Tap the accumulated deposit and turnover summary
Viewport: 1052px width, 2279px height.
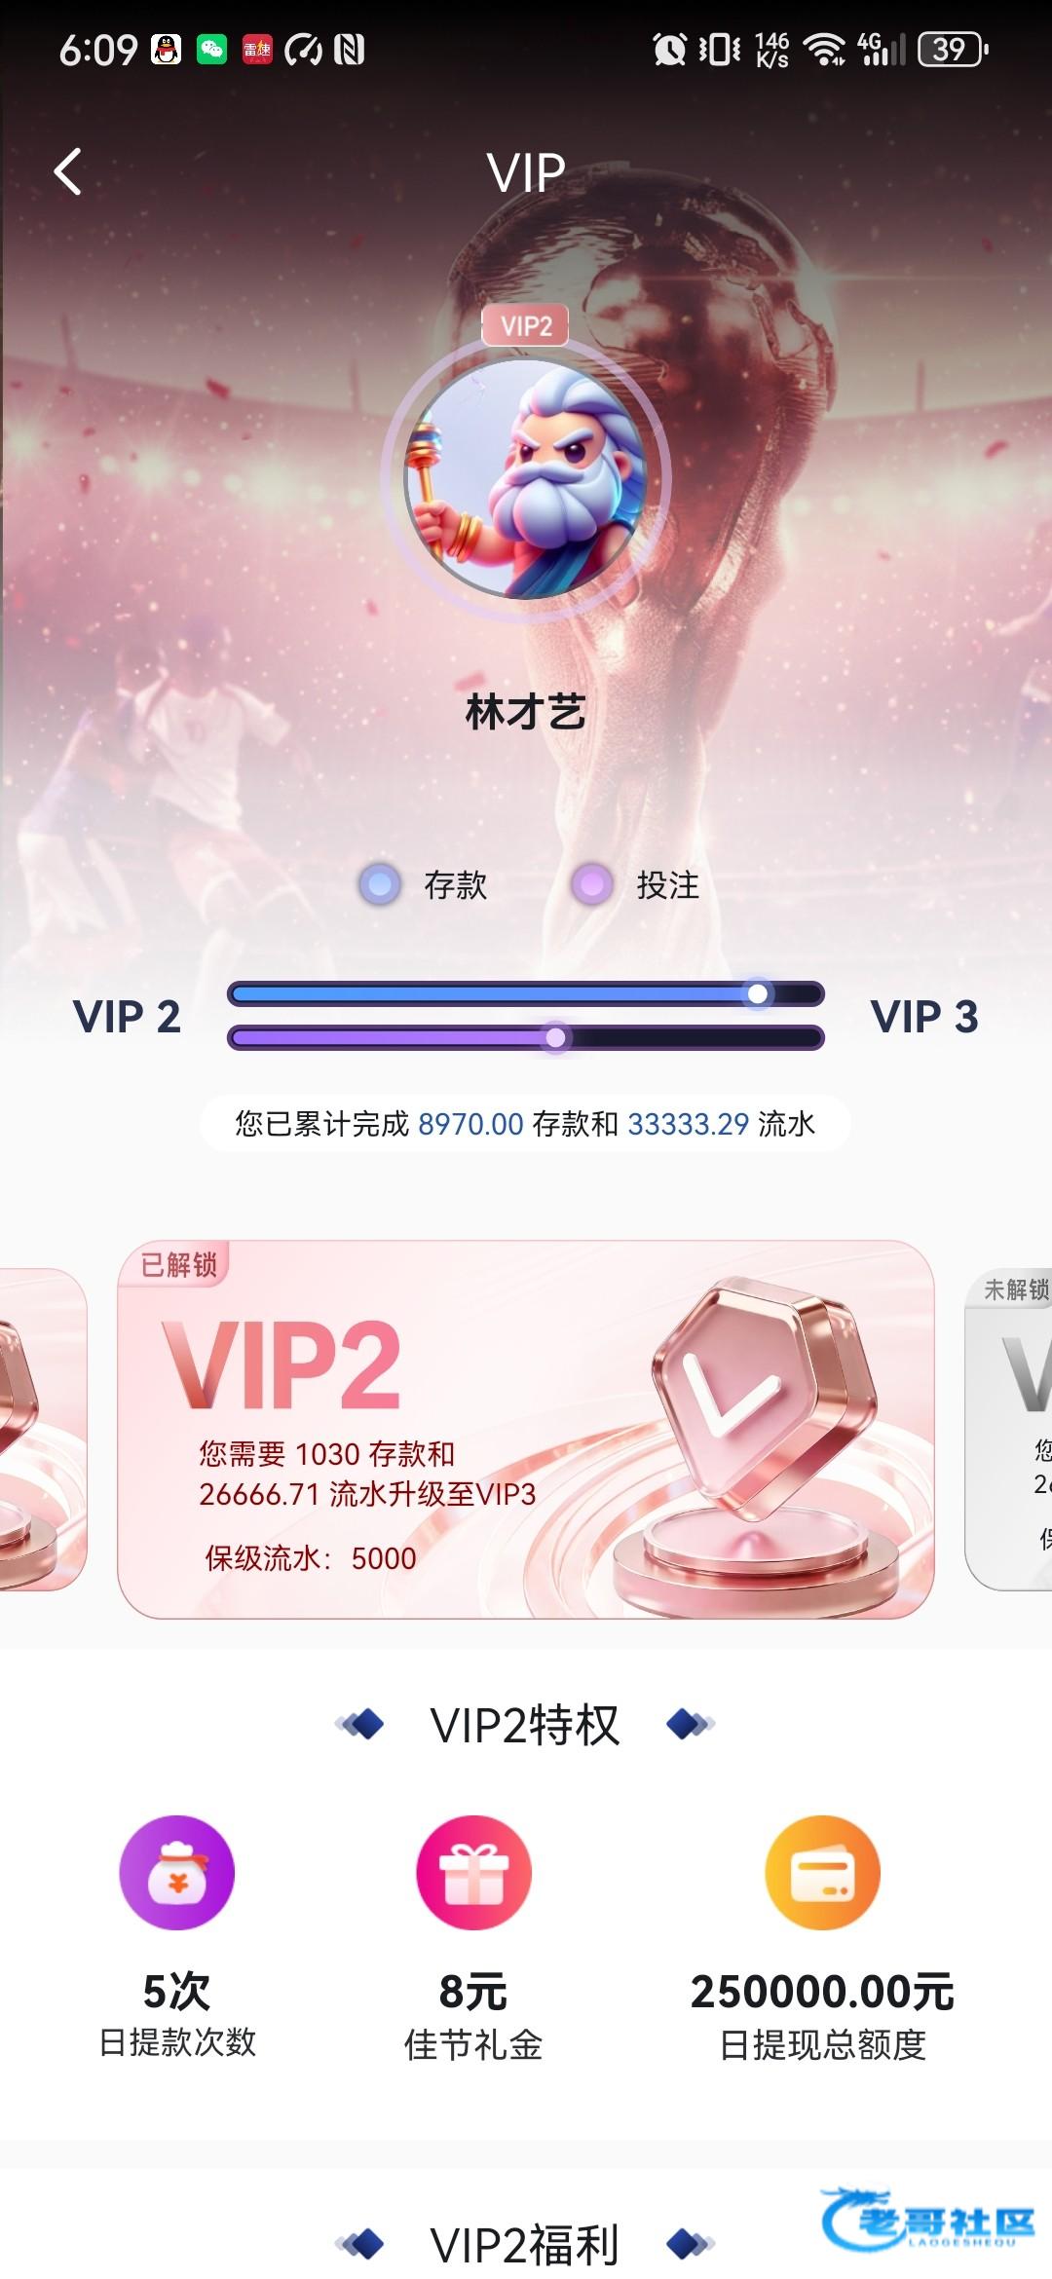(x=525, y=1124)
